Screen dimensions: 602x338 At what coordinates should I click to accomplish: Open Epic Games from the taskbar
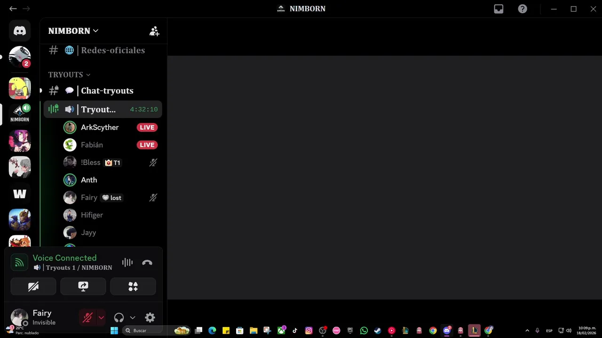(x=350, y=330)
